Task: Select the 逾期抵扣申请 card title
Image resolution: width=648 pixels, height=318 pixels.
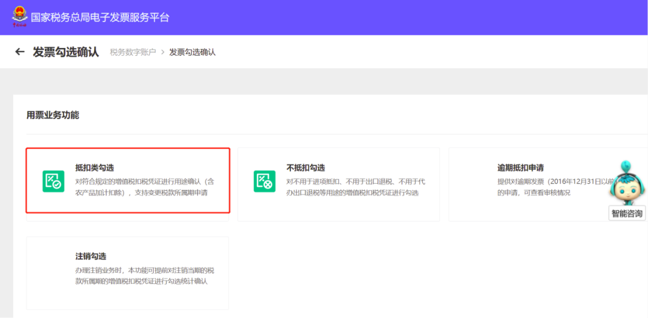Action: (520, 168)
